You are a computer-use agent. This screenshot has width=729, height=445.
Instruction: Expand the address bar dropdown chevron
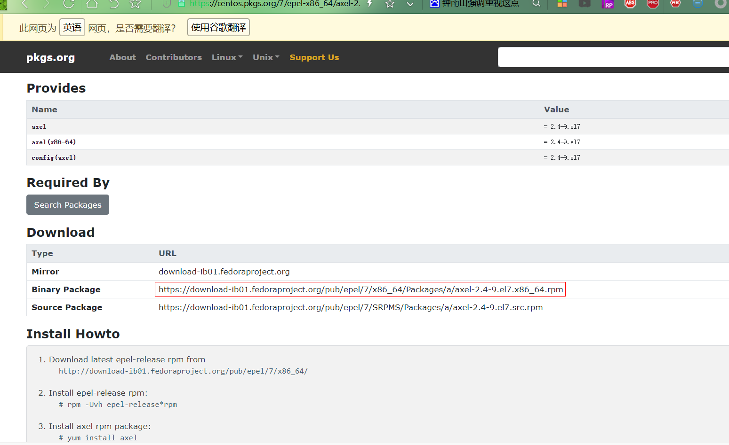(410, 4)
